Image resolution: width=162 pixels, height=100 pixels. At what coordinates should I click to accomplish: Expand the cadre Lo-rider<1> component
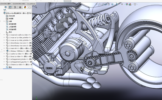pos(4,54)
